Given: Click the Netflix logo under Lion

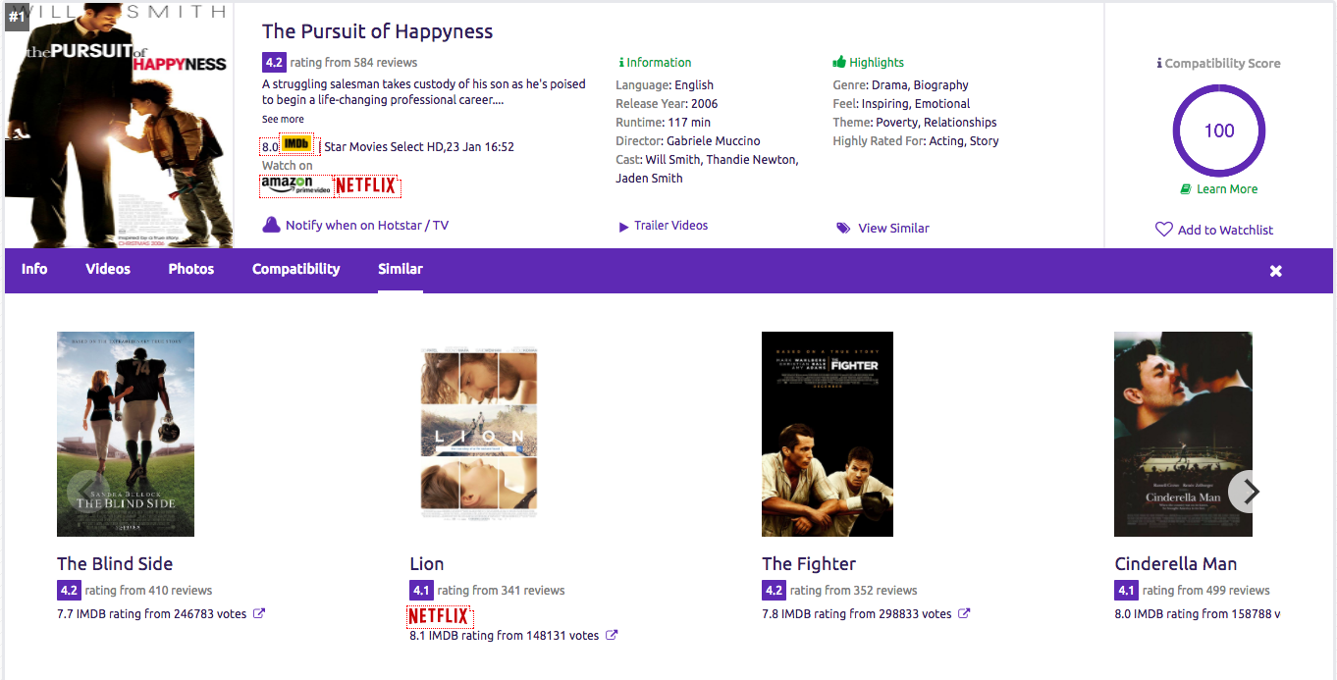Looking at the screenshot, I should [439, 616].
